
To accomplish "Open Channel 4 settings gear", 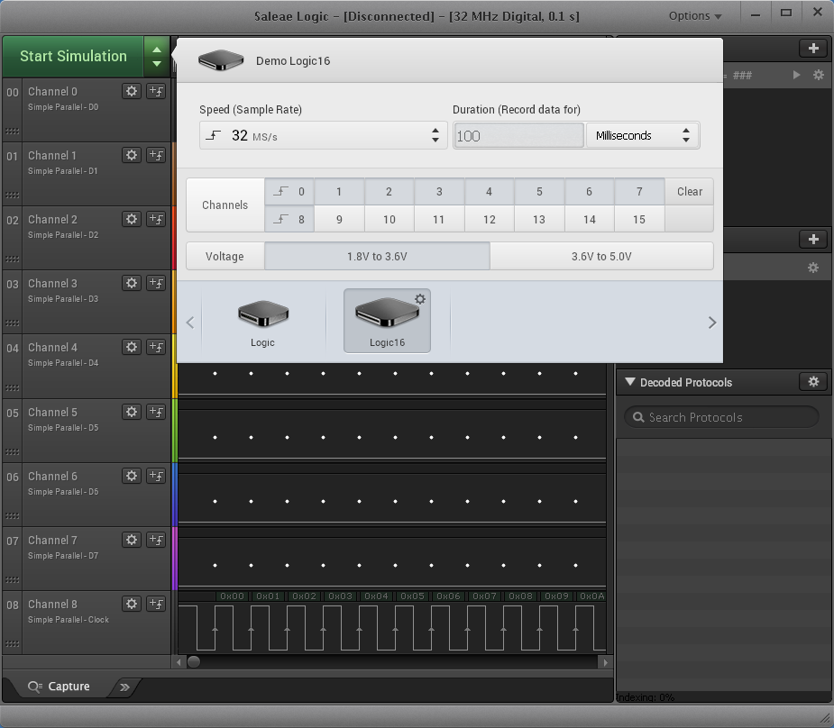I will (132, 347).
